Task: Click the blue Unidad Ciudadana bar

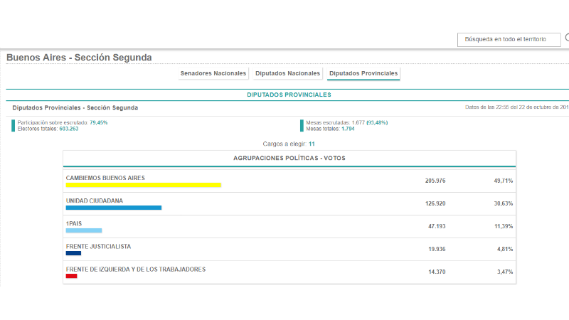Action: [x=113, y=208]
